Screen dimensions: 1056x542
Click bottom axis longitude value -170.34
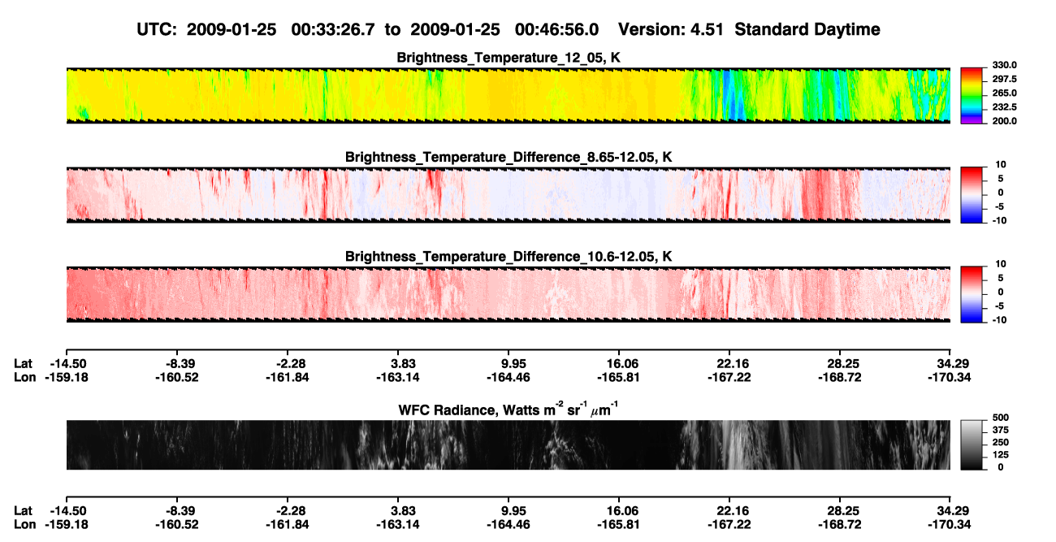point(950,524)
